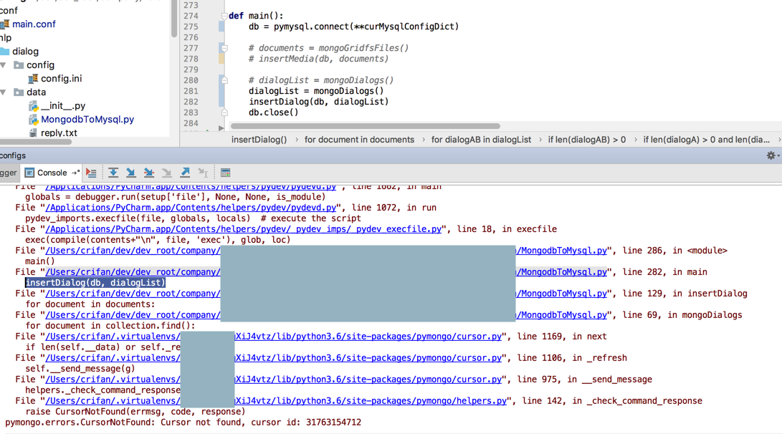The image size is (782, 434).
Task: Click the Step Into debug icon
Action: [130, 173]
